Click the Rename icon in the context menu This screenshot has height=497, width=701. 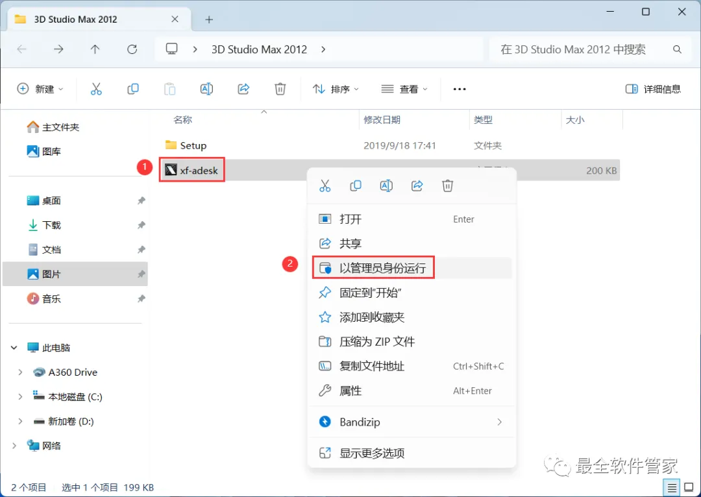386,186
